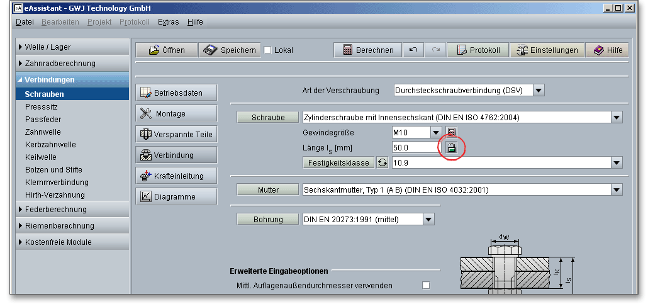The height and width of the screenshot is (304, 648).
Task: Open the Gewindegröße M10 dropdown
Action: (436, 132)
